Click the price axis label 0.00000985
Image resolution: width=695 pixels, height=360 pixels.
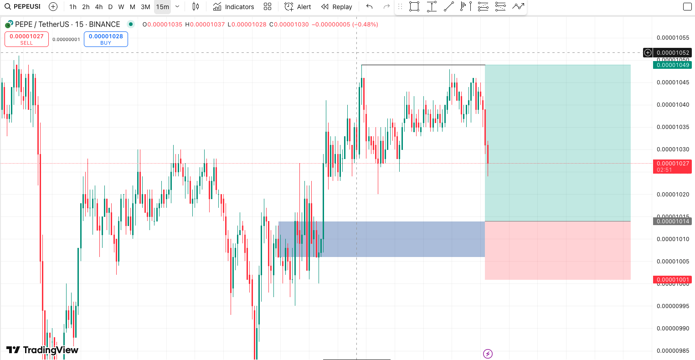point(673,351)
